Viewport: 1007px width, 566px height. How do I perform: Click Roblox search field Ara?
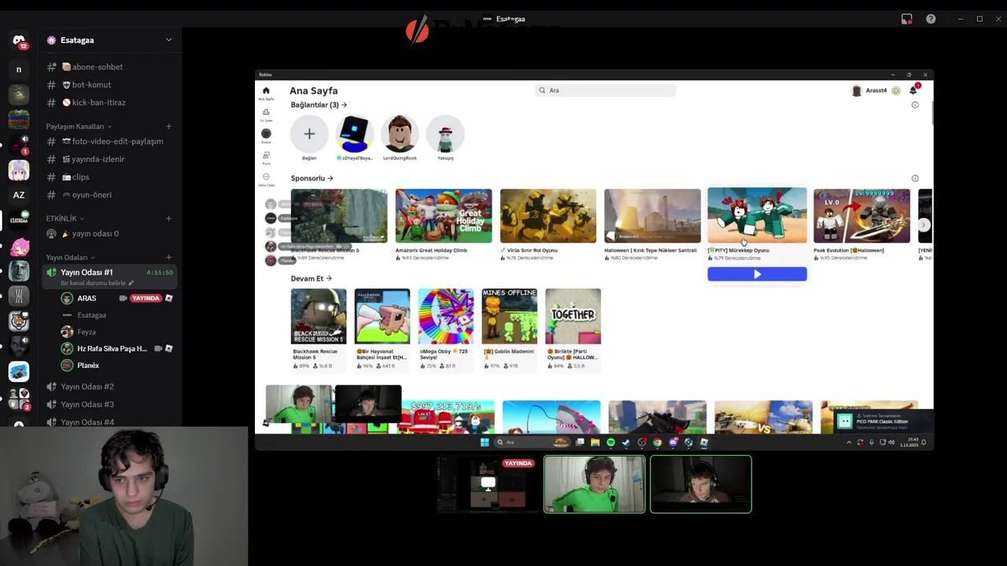coord(606,90)
